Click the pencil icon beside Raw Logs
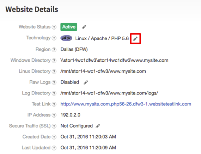The height and width of the screenshot is (154, 201). [x=86, y=82]
